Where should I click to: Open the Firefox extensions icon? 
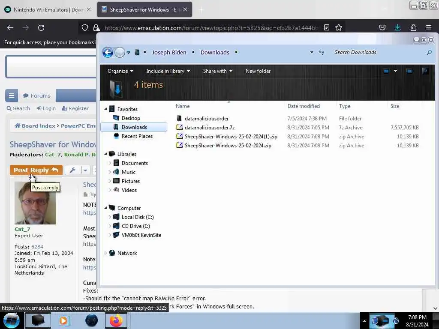pos(413,27)
